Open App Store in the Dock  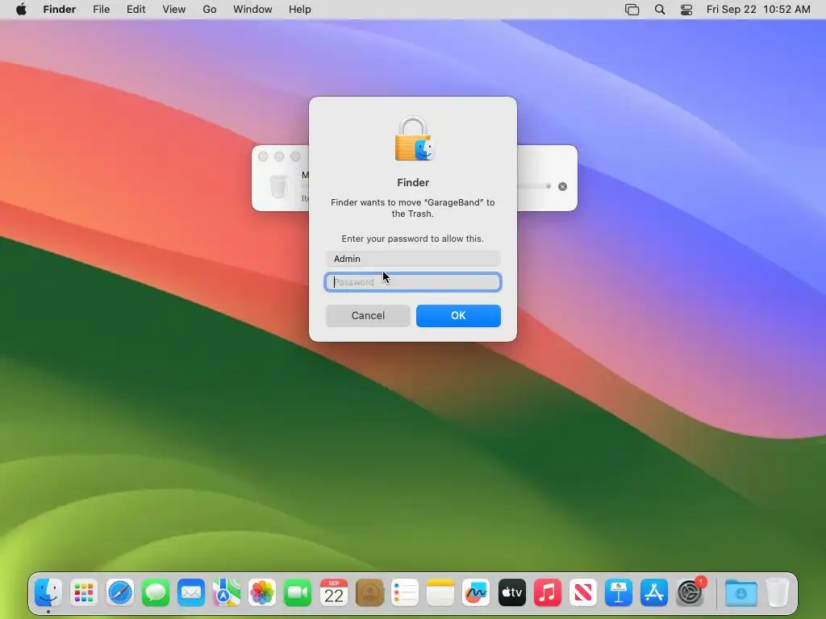[x=654, y=593]
